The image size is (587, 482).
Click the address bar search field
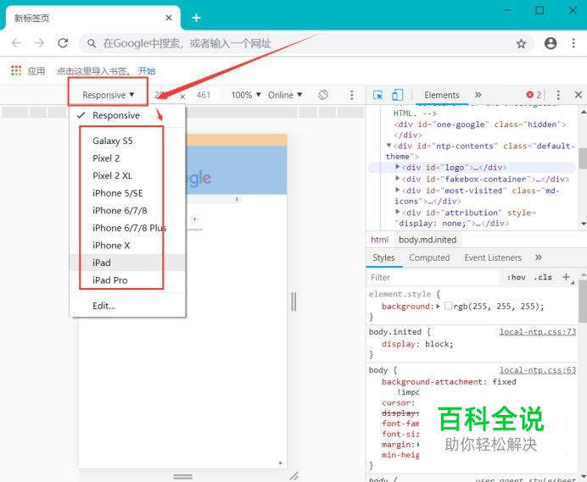306,43
